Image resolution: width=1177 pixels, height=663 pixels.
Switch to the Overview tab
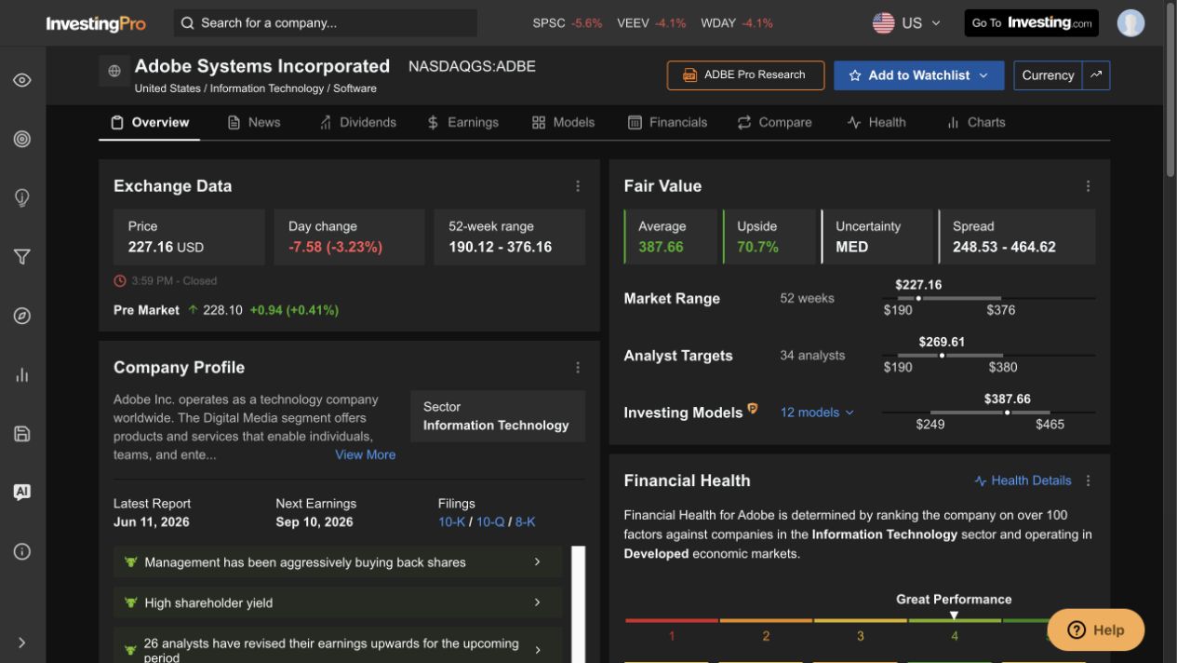[x=150, y=122]
